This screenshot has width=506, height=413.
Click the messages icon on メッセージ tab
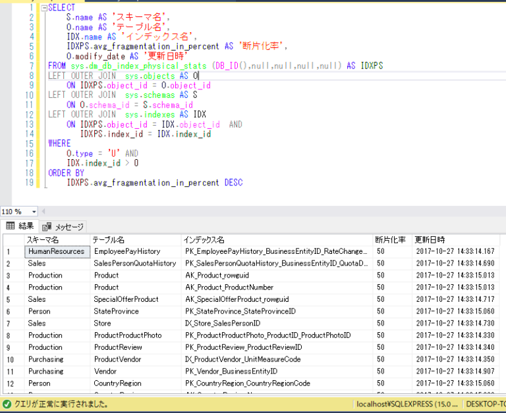[x=47, y=226]
